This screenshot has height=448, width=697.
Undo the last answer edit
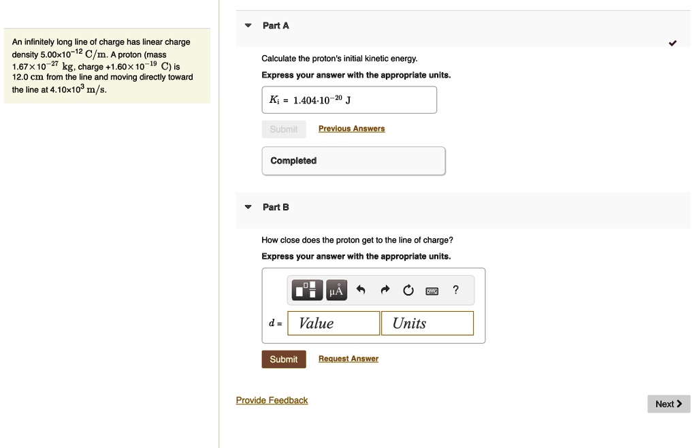361,291
